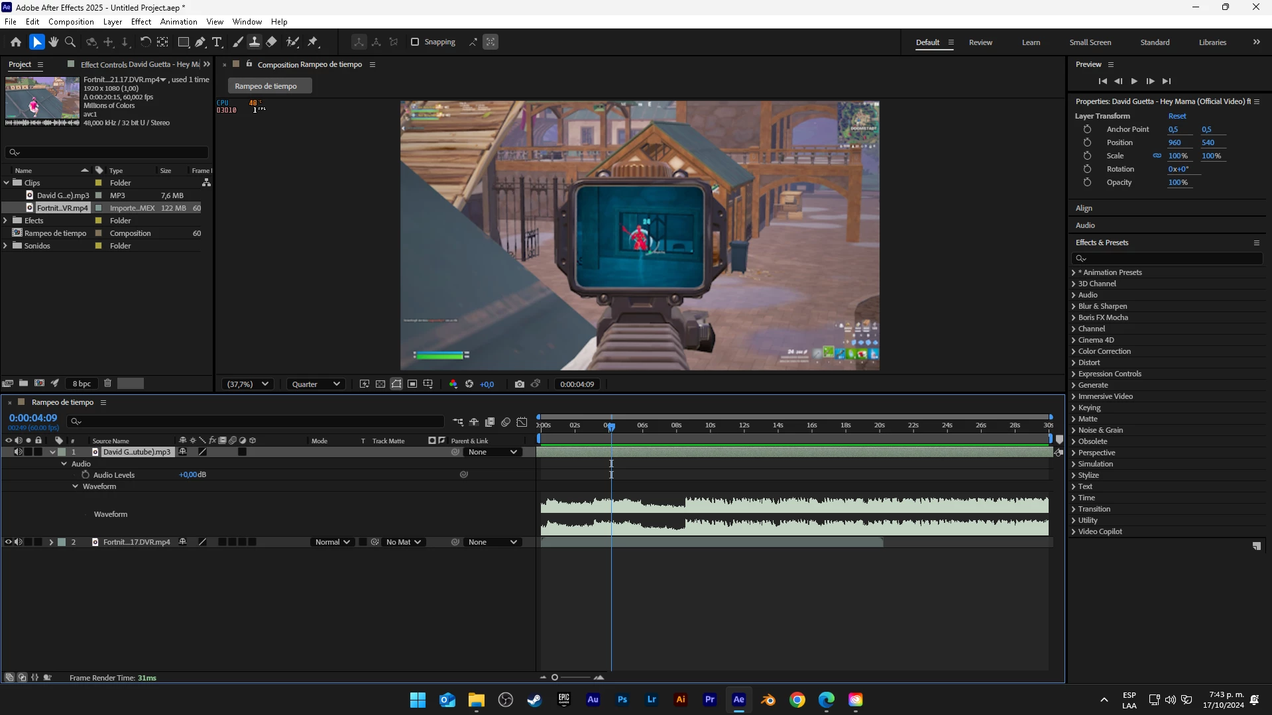Launch Premiere Pro from the taskbar

tap(710, 700)
